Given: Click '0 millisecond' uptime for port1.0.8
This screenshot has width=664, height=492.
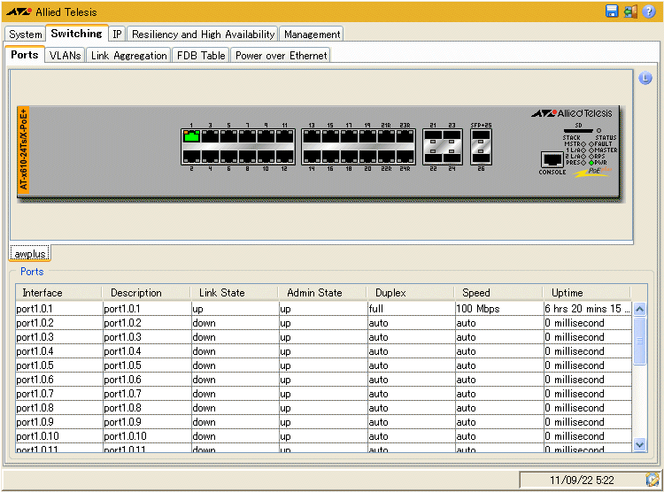Looking at the screenshot, I should pos(587,408).
